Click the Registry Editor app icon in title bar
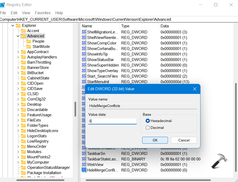This screenshot has height=182, width=238. click(3, 5)
